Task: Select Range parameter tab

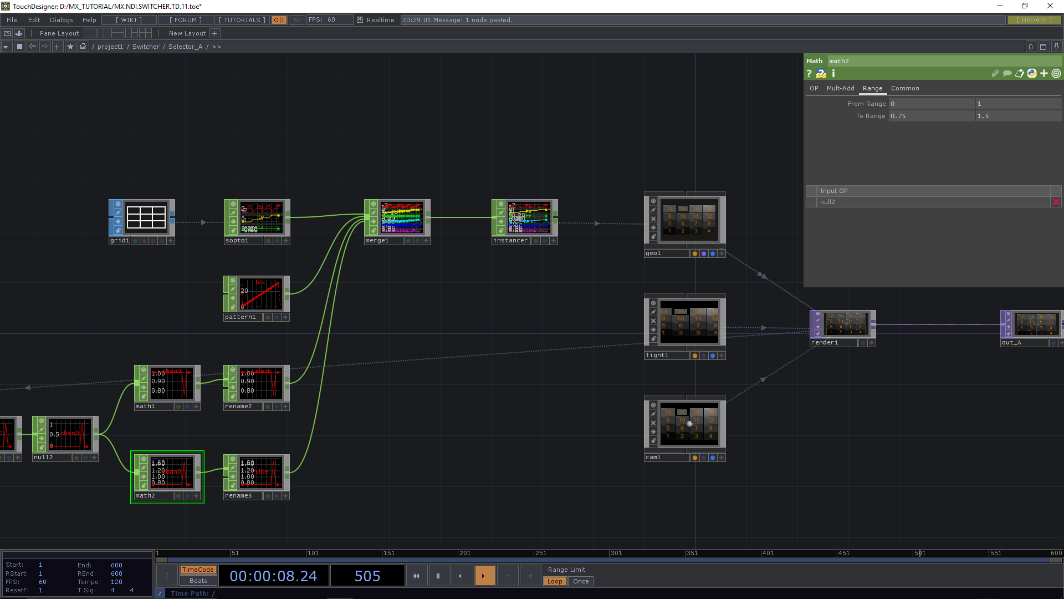Action: click(872, 88)
